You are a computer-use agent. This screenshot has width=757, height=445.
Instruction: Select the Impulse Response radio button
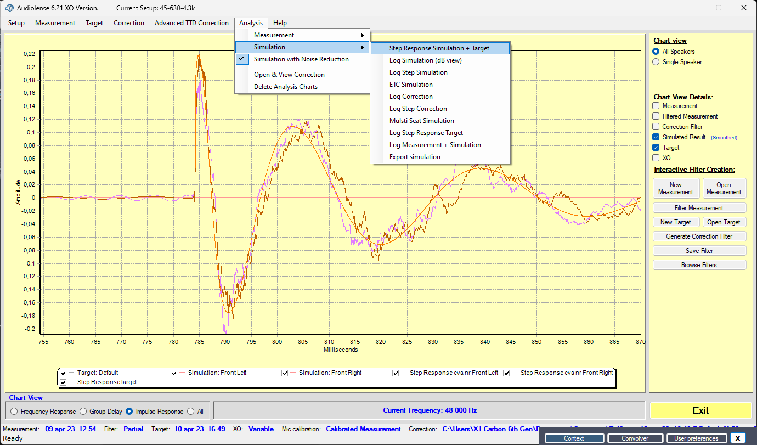129,412
